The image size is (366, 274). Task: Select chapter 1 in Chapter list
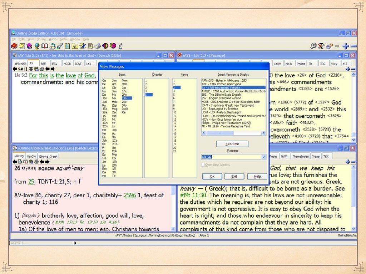pyautogui.click(x=146, y=81)
